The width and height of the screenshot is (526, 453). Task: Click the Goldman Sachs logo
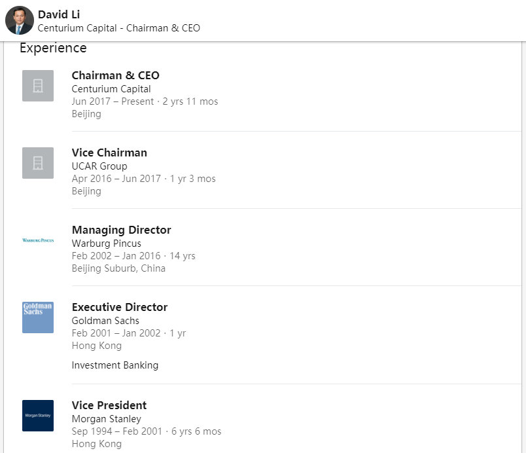click(x=38, y=317)
